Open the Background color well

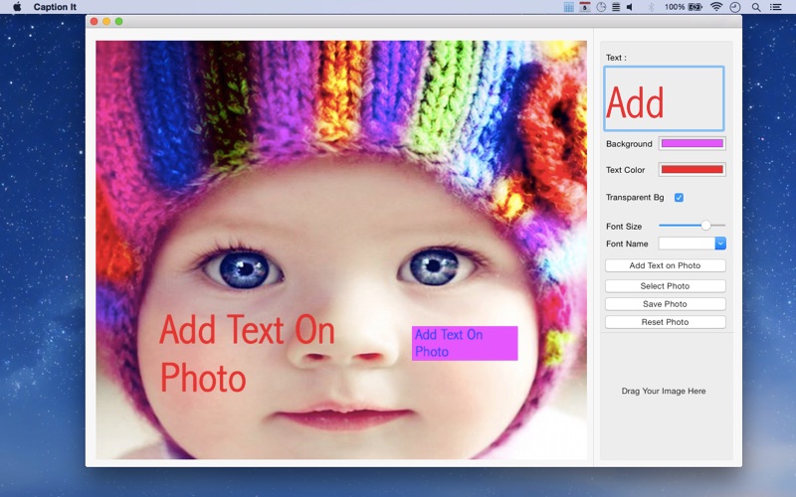click(692, 143)
